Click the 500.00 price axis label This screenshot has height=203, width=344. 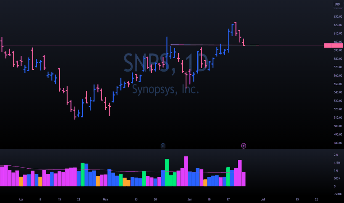point(338,126)
